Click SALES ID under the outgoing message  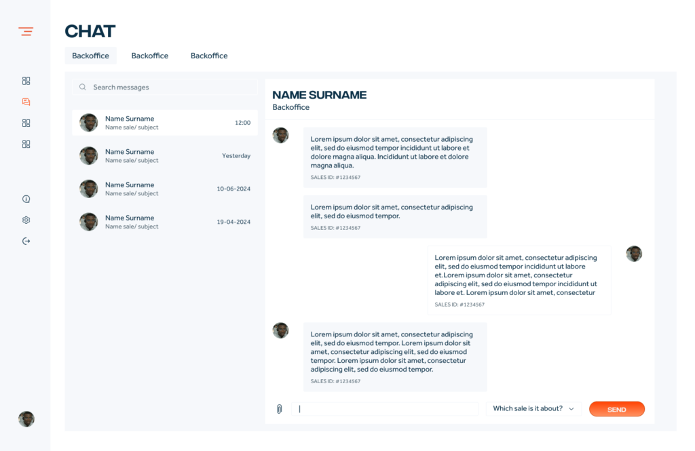point(459,305)
